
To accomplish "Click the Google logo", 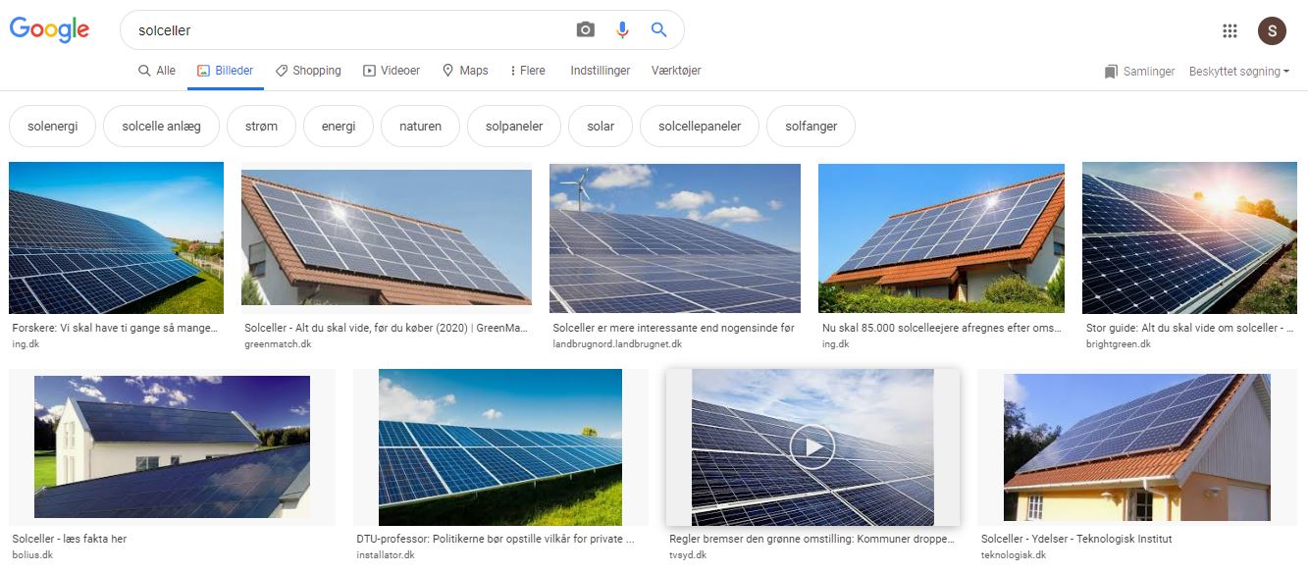I will click(x=49, y=30).
